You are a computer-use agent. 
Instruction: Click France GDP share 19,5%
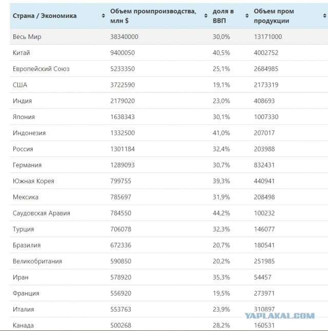pyautogui.click(x=221, y=294)
